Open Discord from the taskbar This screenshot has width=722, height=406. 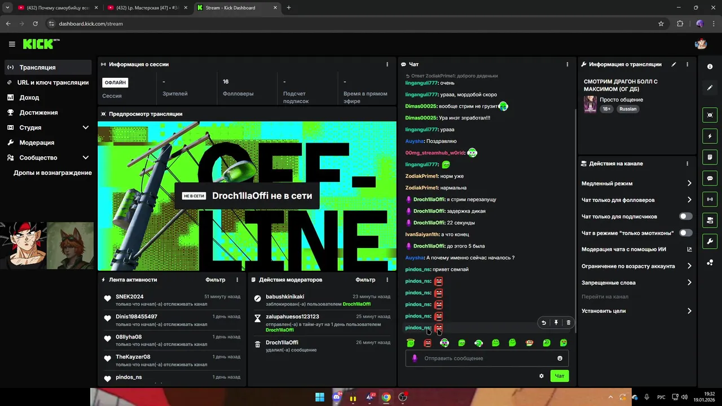(x=337, y=397)
